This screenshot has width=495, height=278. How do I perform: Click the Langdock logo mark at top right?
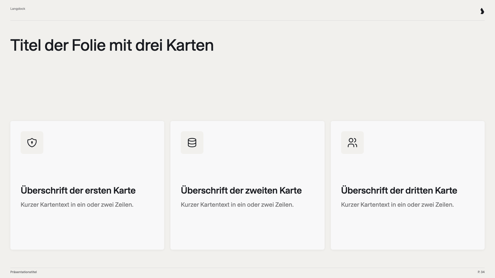coord(482,11)
